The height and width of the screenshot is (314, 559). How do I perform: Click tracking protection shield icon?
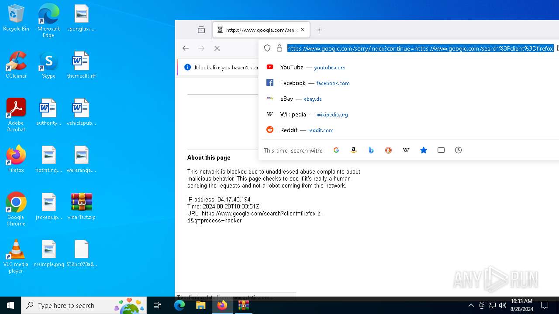[267, 48]
